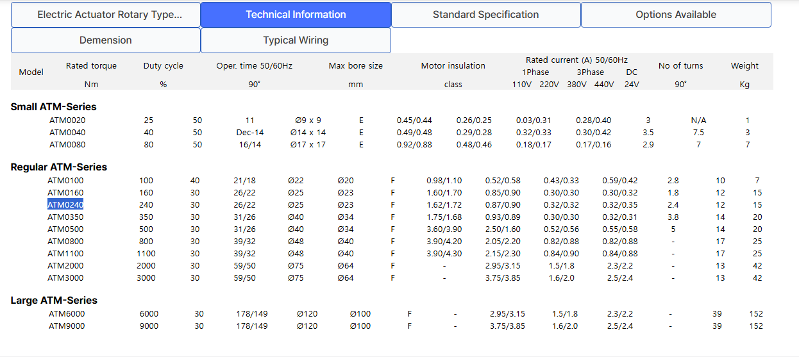
Task: Select the ATM0020 model name
Action: click(x=67, y=120)
